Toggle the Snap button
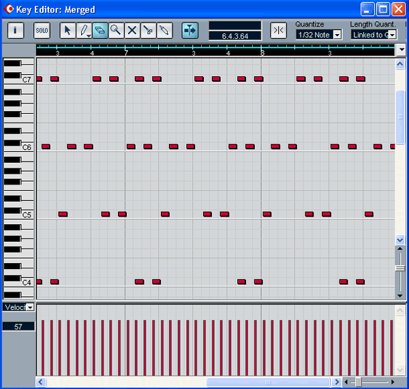This screenshot has height=389, width=409. pyautogui.click(x=278, y=31)
